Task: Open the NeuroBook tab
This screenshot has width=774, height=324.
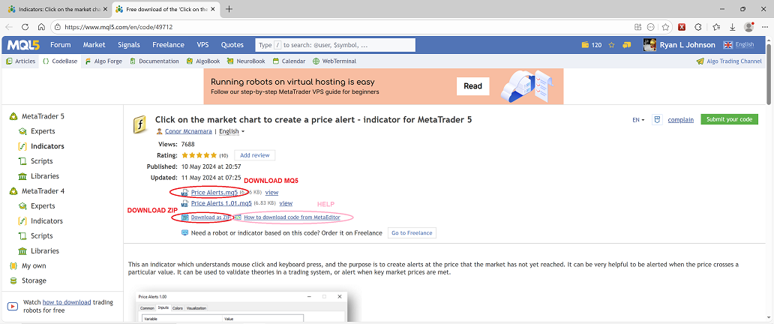Action: coord(246,61)
